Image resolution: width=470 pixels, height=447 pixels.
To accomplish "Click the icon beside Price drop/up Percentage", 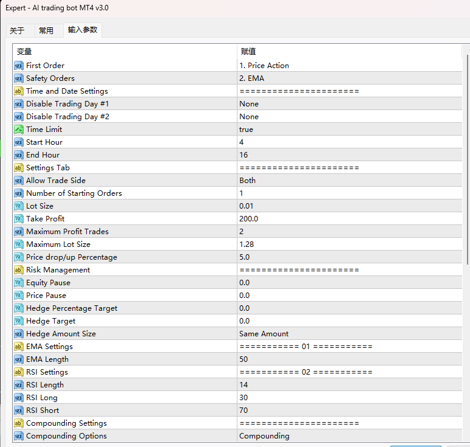I will (19, 257).
